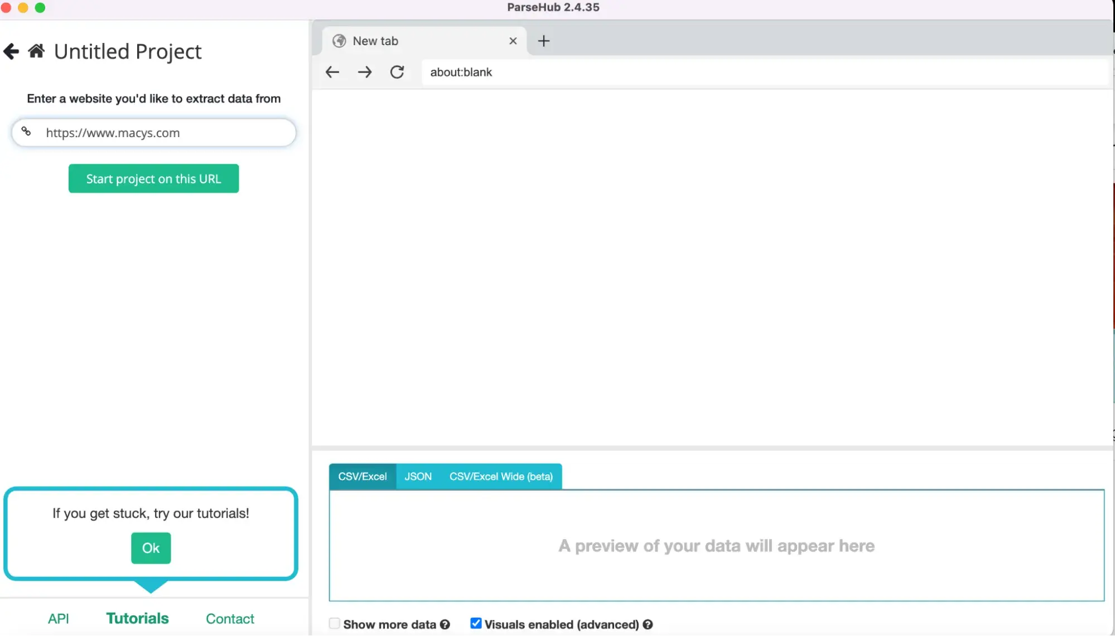The height and width of the screenshot is (636, 1115).
Task: Click the data preview placeholder area
Action: point(717,545)
